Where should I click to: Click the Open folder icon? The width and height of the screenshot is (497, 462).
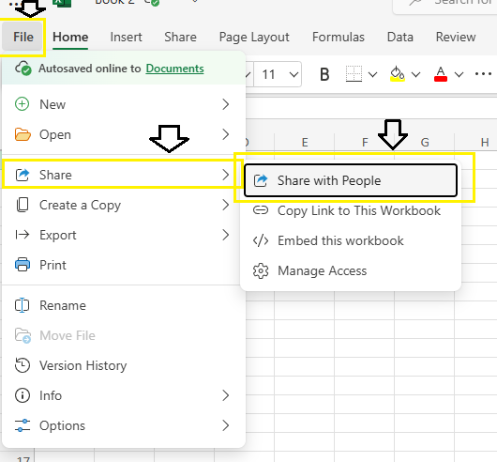pyautogui.click(x=23, y=134)
